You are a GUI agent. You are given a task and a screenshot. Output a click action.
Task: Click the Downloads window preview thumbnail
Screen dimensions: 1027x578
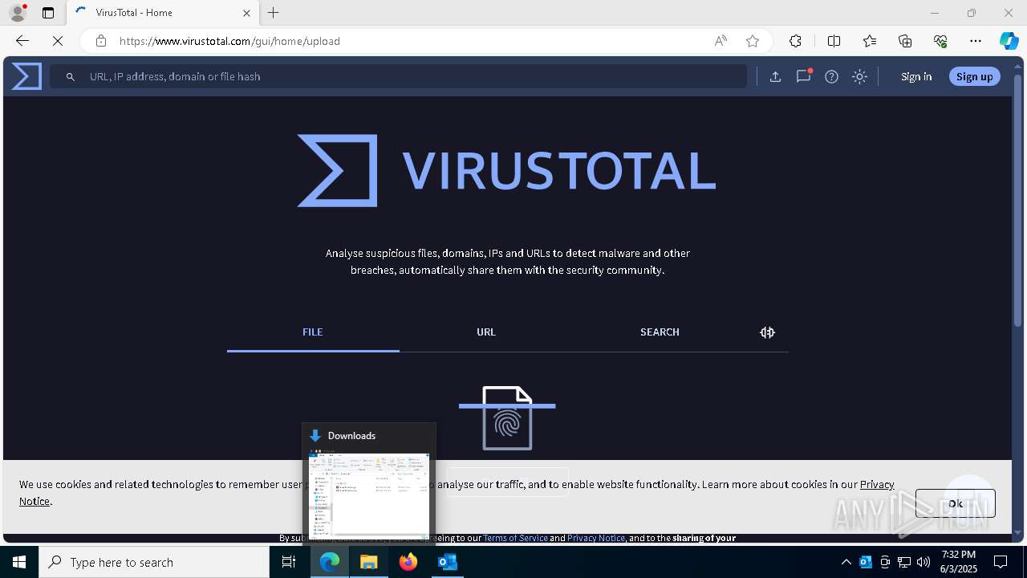pyautogui.click(x=369, y=495)
